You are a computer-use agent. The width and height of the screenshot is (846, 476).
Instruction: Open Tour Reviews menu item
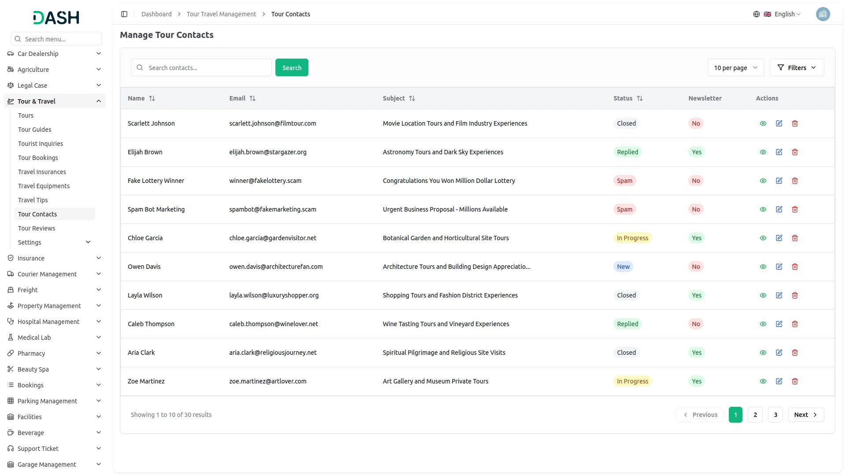pos(37,228)
